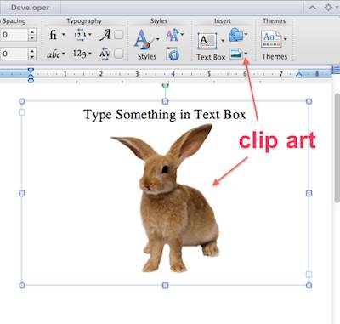
Task: Adjust the upper Spacing stepper arrows
Action: point(32,35)
